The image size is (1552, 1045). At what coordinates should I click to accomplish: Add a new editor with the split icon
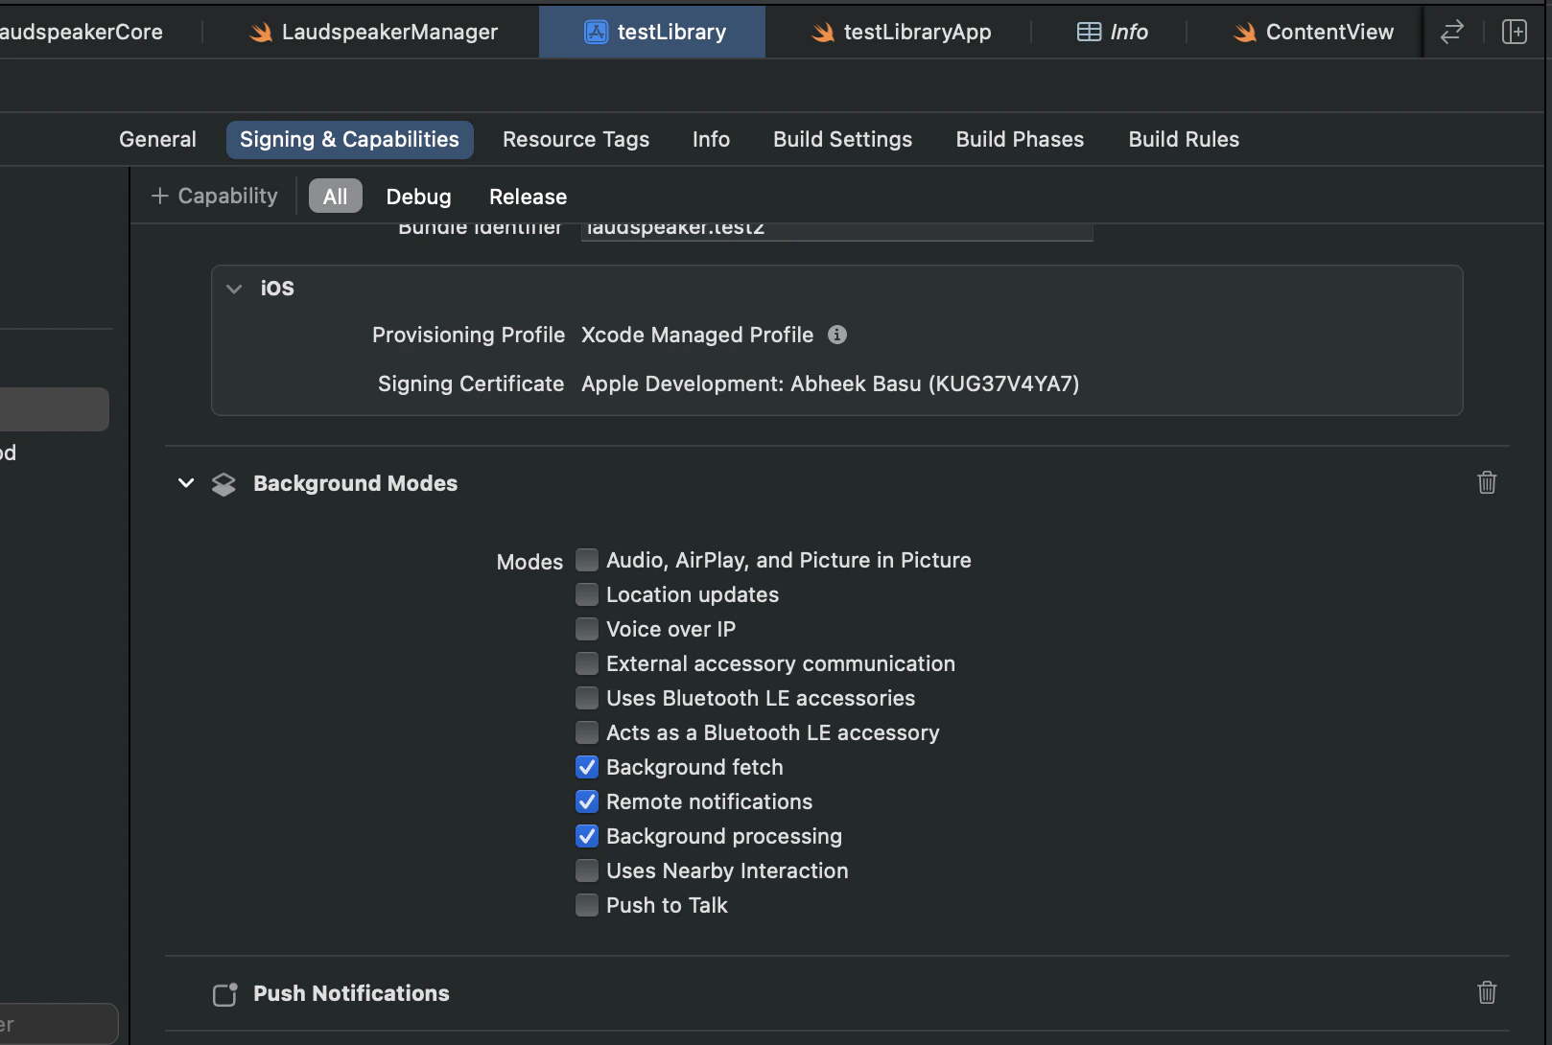click(x=1515, y=32)
